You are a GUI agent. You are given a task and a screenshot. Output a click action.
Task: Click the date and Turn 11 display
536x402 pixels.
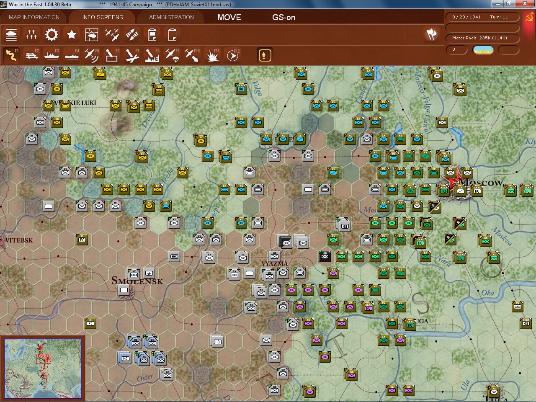[482, 17]
